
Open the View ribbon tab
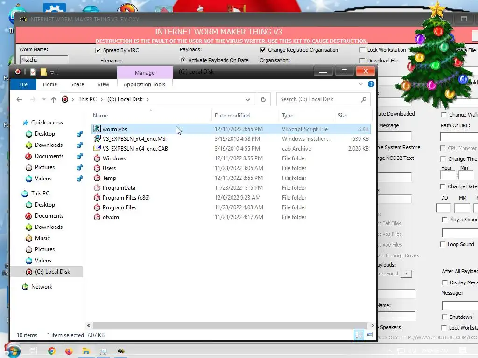pyautogui.click(x=103, y=84)
